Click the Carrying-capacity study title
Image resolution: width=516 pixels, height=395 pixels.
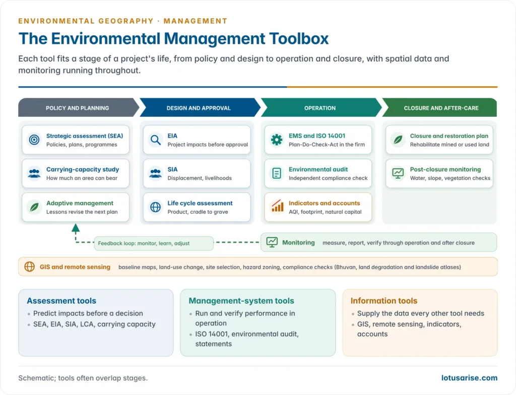[83, 169]
